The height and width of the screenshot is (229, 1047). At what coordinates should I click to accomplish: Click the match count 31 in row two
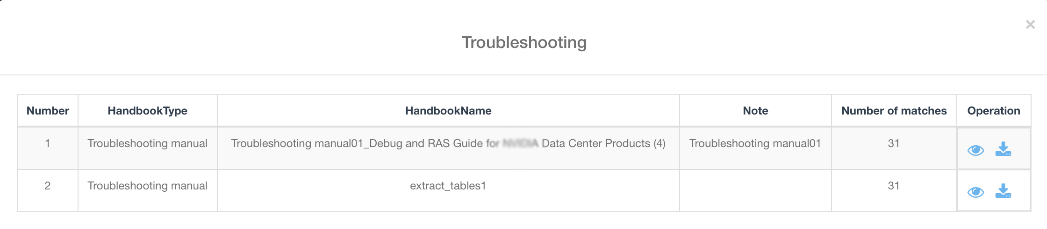point(894,186)
